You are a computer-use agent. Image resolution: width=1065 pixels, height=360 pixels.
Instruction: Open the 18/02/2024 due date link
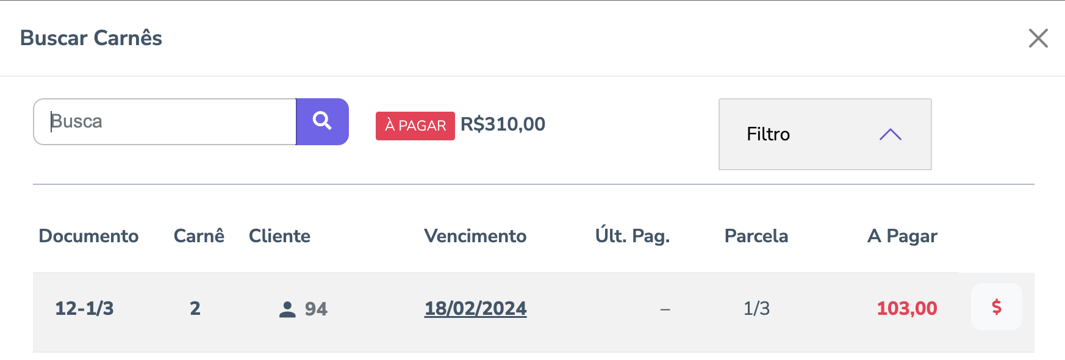coord(475,309)
